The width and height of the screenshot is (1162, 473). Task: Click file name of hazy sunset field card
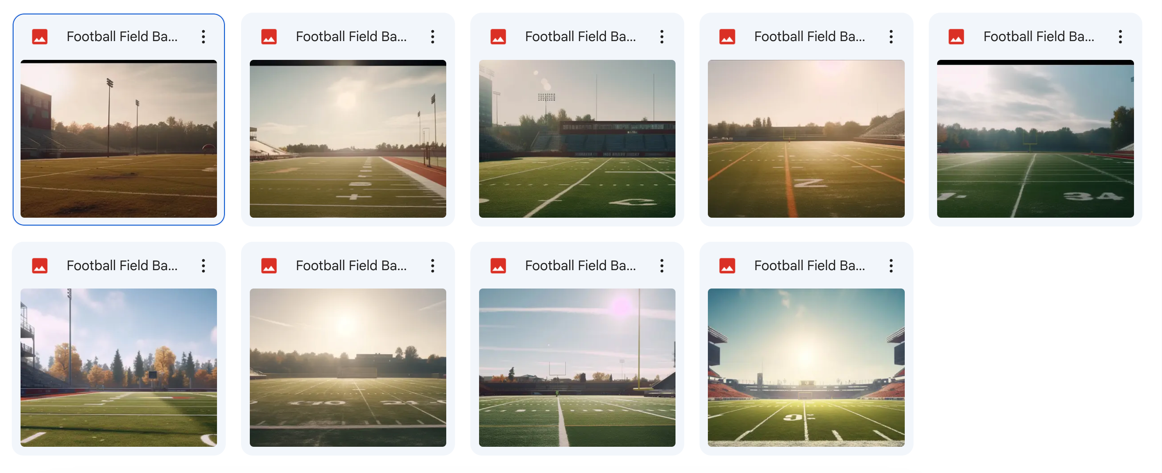pos(351,266)
